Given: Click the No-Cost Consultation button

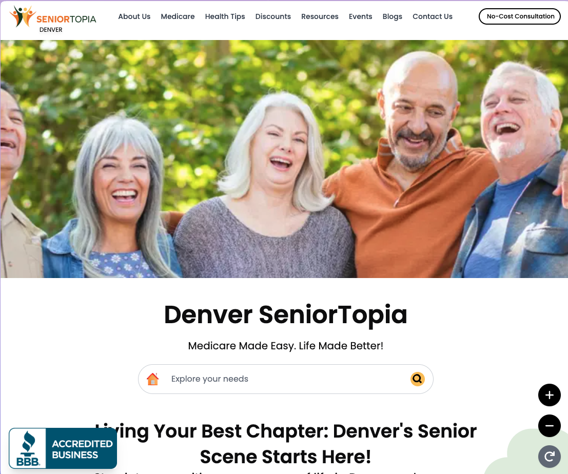Looking at the screenshot, I should coord(520,16).
